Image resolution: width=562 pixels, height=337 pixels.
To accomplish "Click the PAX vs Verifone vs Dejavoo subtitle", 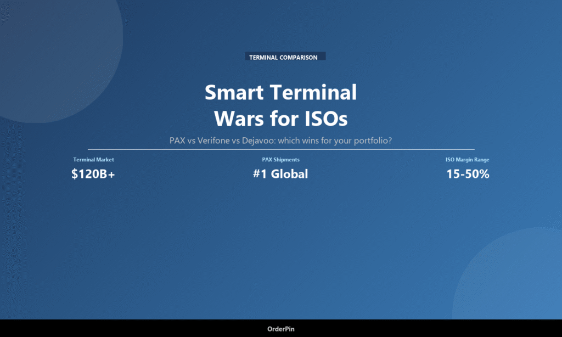I will (280, 140).
